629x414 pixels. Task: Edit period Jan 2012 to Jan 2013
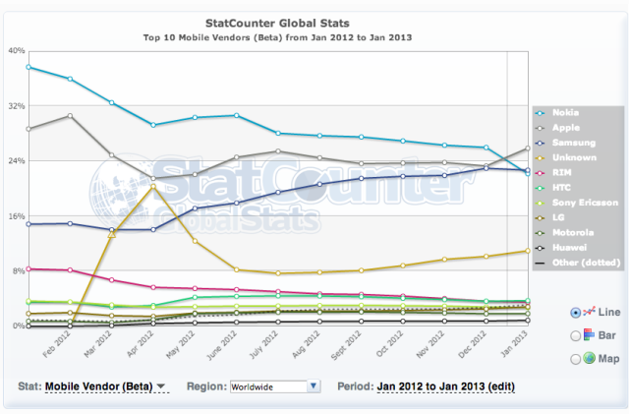point(445,386)
